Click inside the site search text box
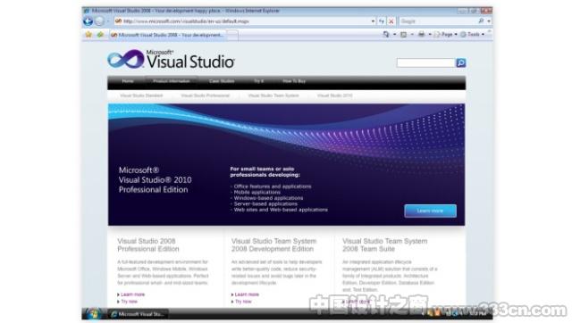 click(425, 62)
